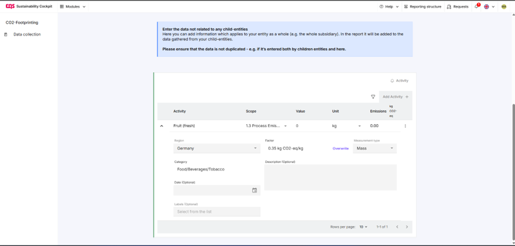Click the Requests arrows icon
The height and width of the screenshot is (246, 515).
pos(449,7)
